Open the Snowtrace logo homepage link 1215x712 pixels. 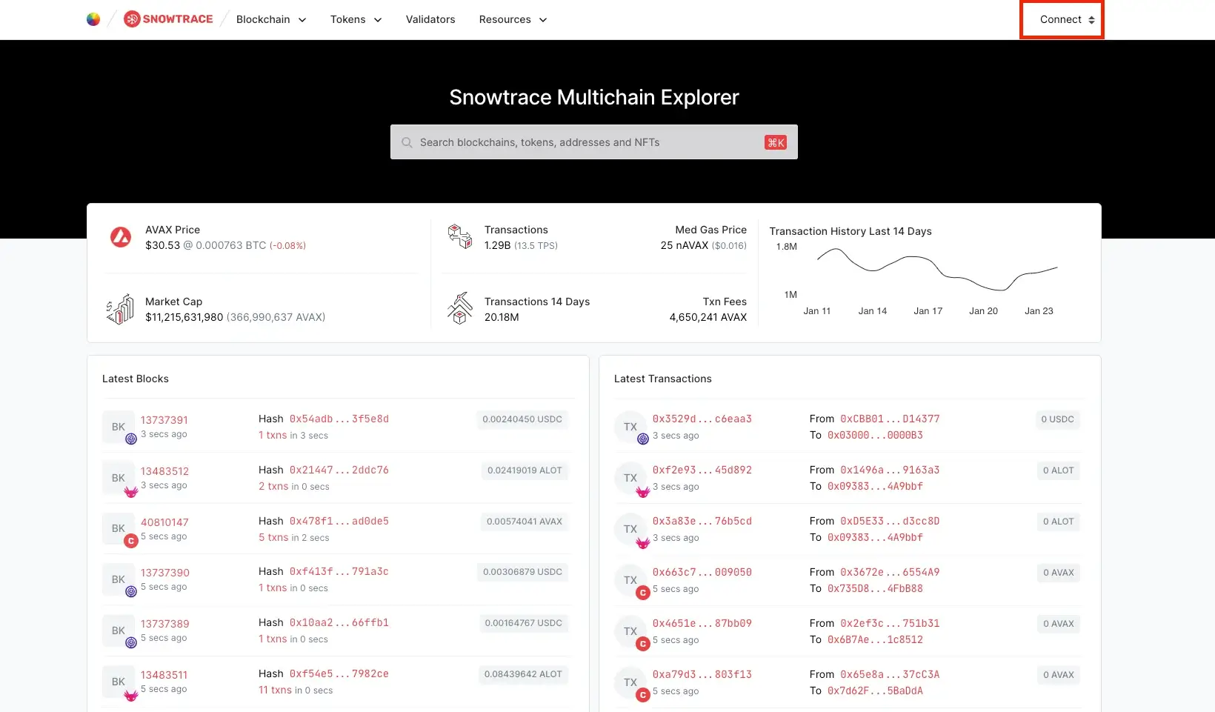[x=168, y=19]
